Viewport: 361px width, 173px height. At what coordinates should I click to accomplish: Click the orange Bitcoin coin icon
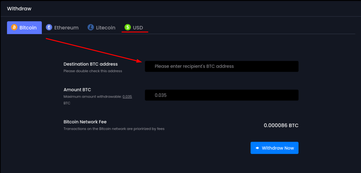(x=14, y=27)
